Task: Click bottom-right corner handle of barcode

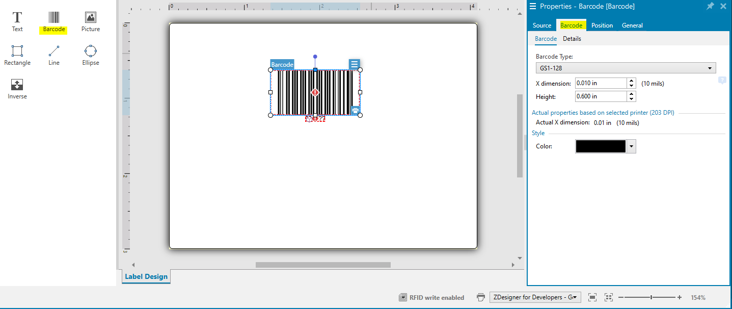Action: point(360,115)
